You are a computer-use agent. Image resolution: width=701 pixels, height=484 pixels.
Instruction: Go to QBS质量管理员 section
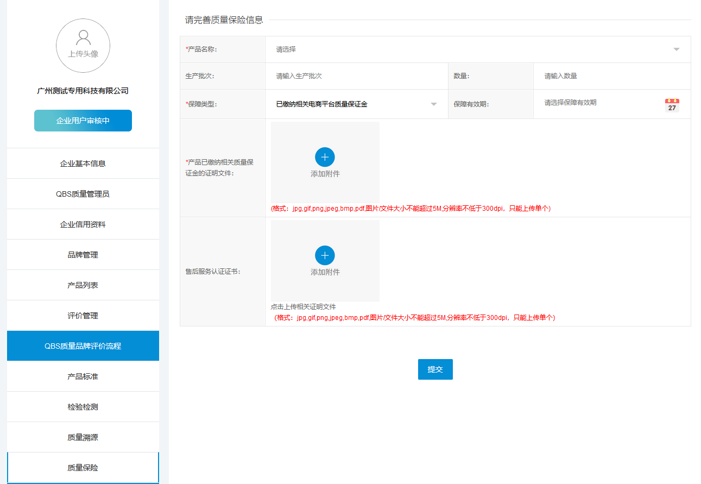point(83,194)
